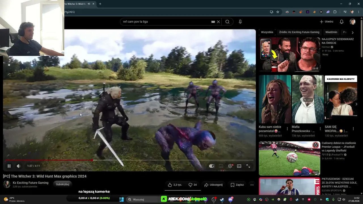The width and height of the screenshot is (363, 204).
Task: Open the YouTube account avatar menu
Action: 353,22
